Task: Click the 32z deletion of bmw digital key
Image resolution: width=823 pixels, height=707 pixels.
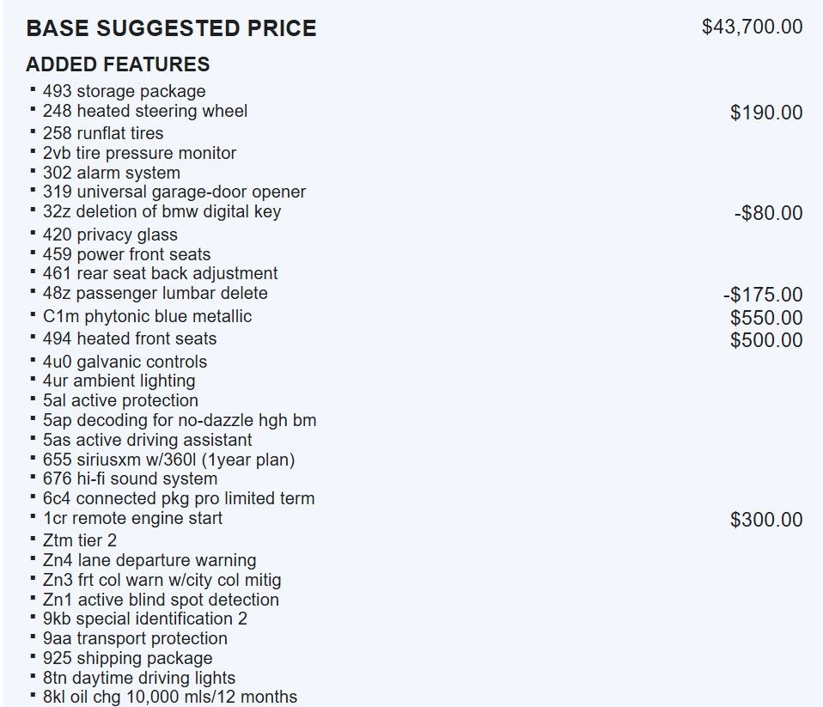Action: [162, 211]
